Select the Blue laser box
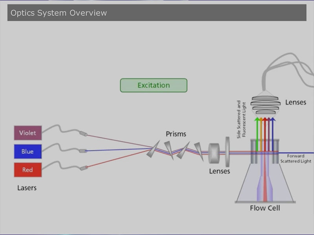The width and height of the screenshot is (314, 235). click(27, 152)
